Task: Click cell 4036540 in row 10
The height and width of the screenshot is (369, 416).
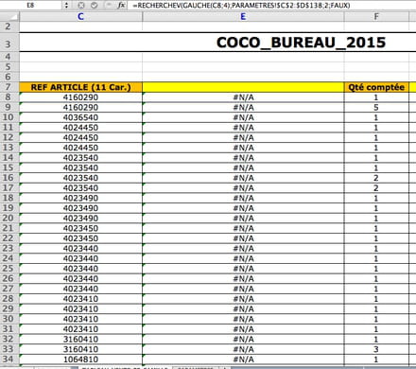Action: [80, 117]
